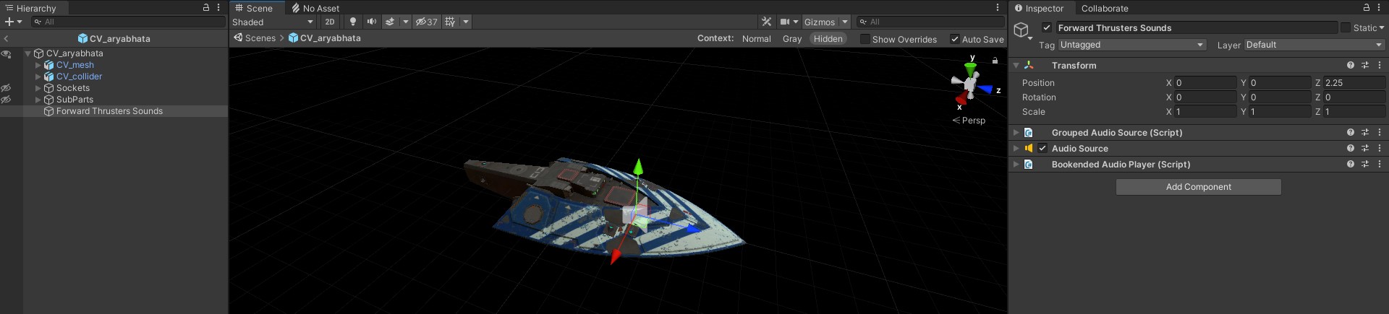Set context rendering to Normal
Screen dimensions: 1389x314
coord(756,39)
